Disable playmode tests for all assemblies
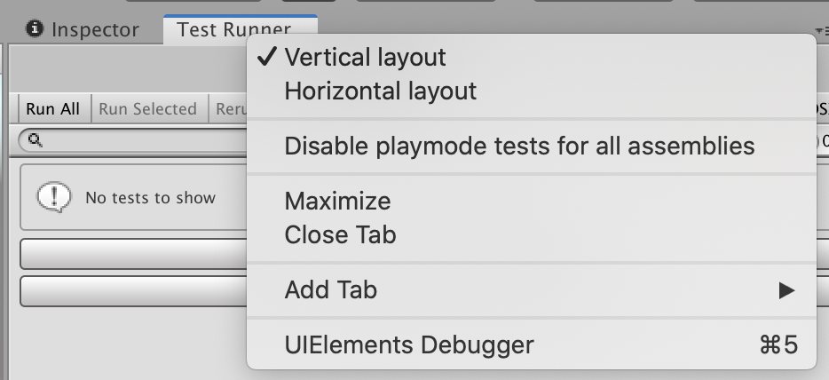 (x=519, y=146)
